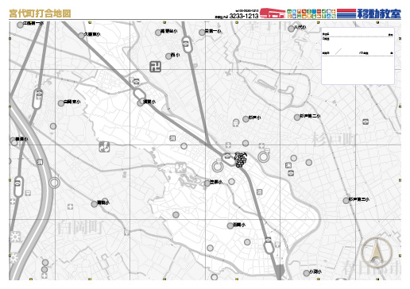Click the upper sun symbol beside the highway

click(x=15, y=237)
